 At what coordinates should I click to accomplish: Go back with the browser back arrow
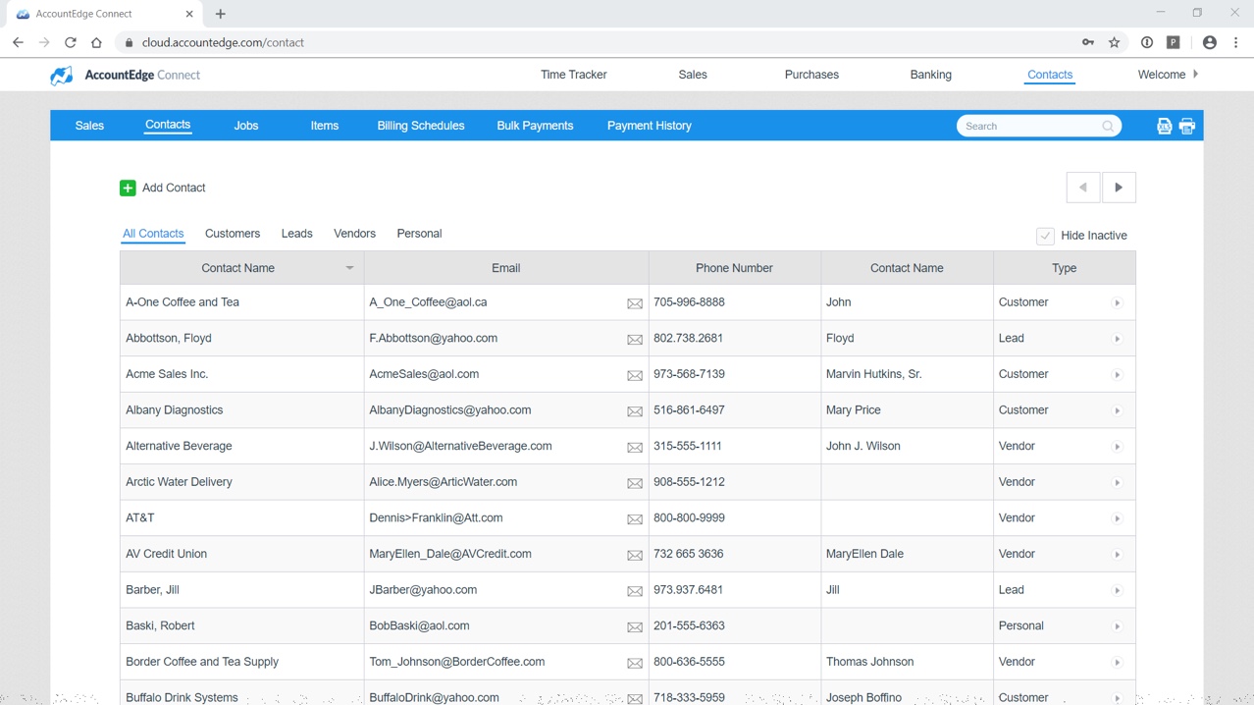click(18, 42)
